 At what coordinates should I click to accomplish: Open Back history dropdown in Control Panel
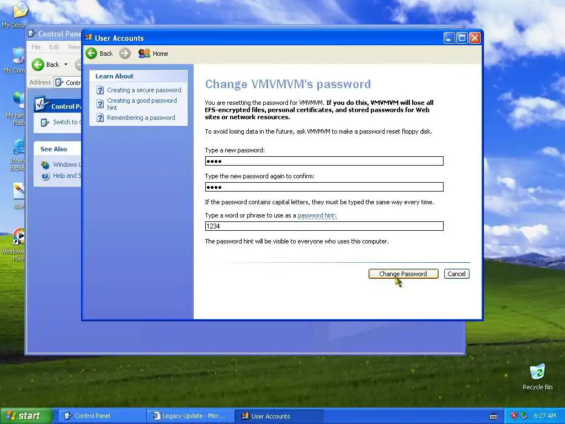66,65
